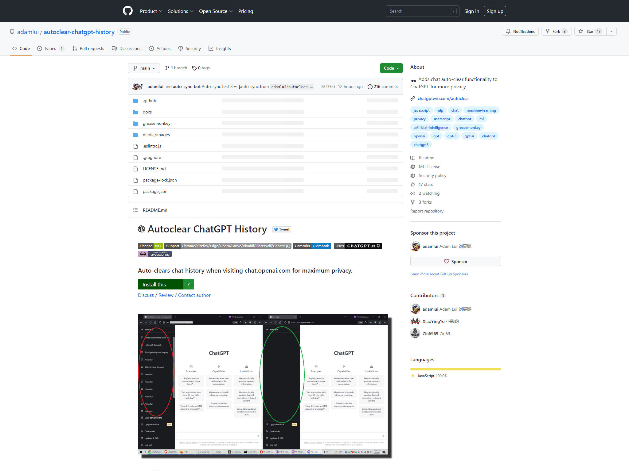The width and height of the screenshot is (629, 471).
Task: Open the 216 commits history
Action: (x=382, y=87)
